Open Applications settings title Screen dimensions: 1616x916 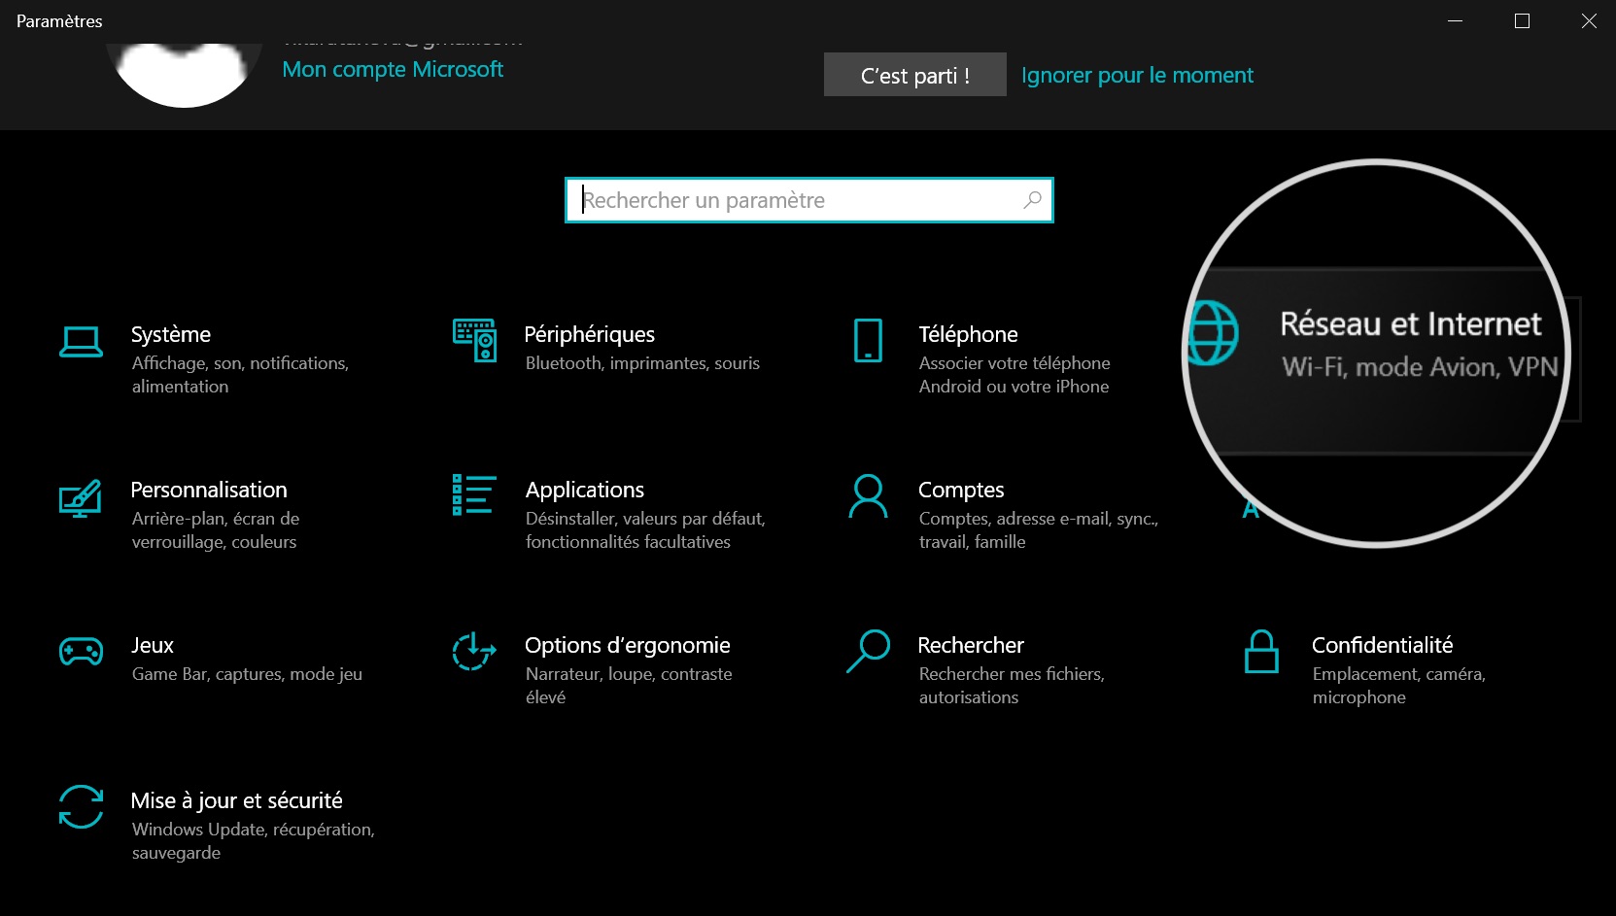[x=585, y=490]
